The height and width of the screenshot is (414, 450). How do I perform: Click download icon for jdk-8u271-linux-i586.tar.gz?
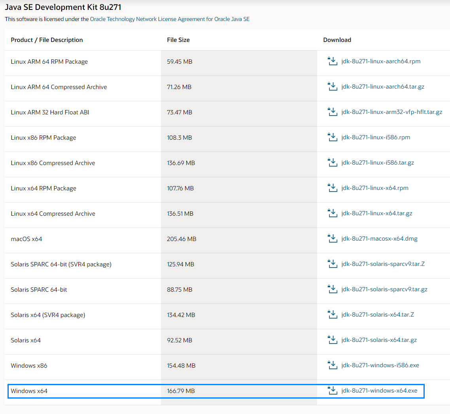click(x=332, y=163)
